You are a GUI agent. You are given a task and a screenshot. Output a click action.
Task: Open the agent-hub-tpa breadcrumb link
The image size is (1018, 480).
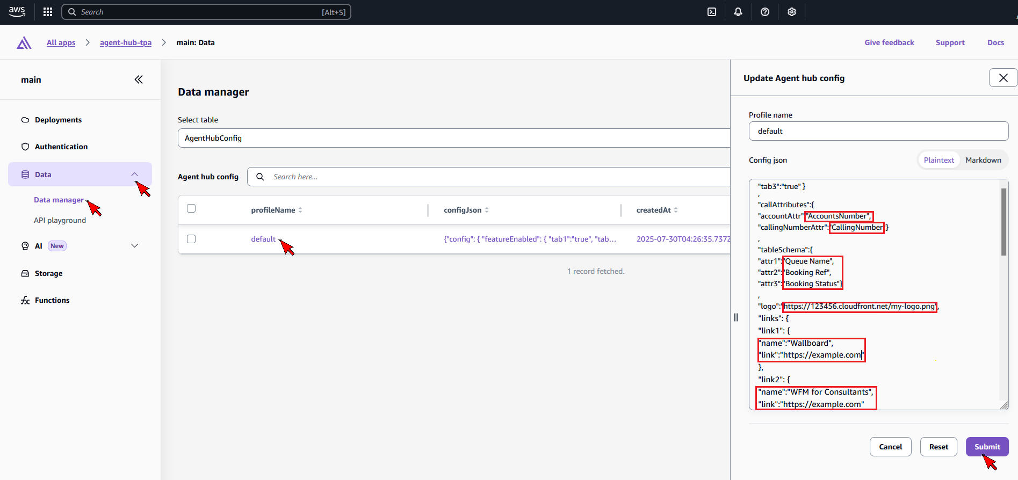(x=126, y=42)
